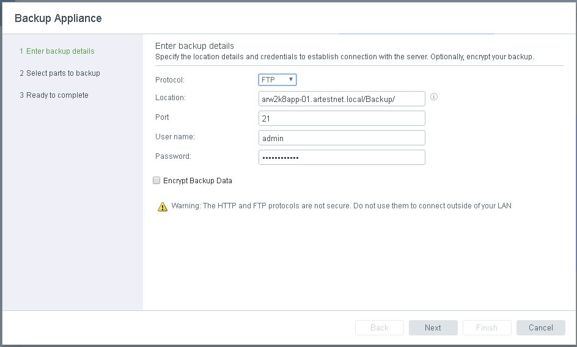Focus the Port field showing 21
The height and width of the screenshot is (347, 577).
click(x=342, y=119)
